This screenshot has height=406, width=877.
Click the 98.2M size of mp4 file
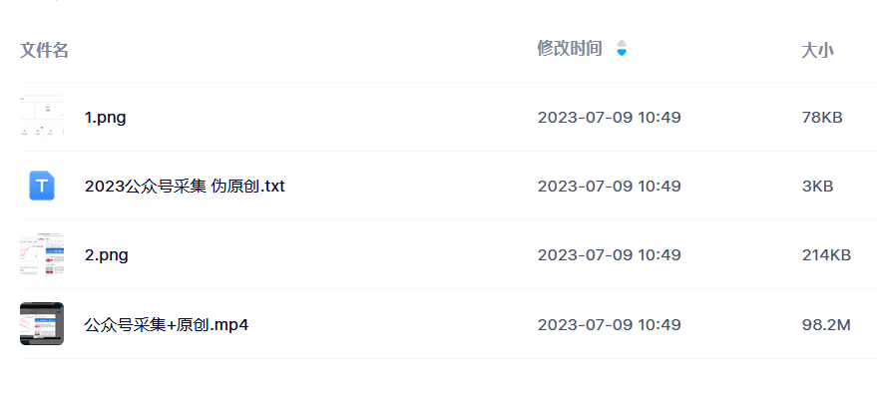coord(826,324)
